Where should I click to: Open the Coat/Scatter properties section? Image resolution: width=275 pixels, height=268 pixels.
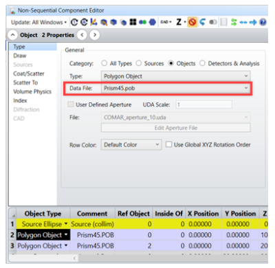click(29, 74)
